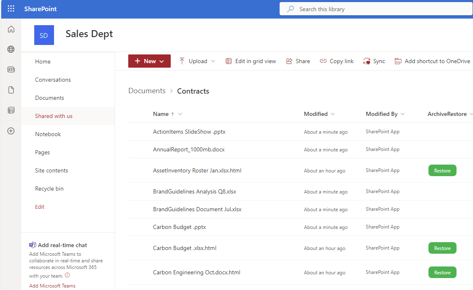Open the Modified By column dropdown
Image resolution: width=473 pixels, height=290 pixels.
click(x=402, y=114)
